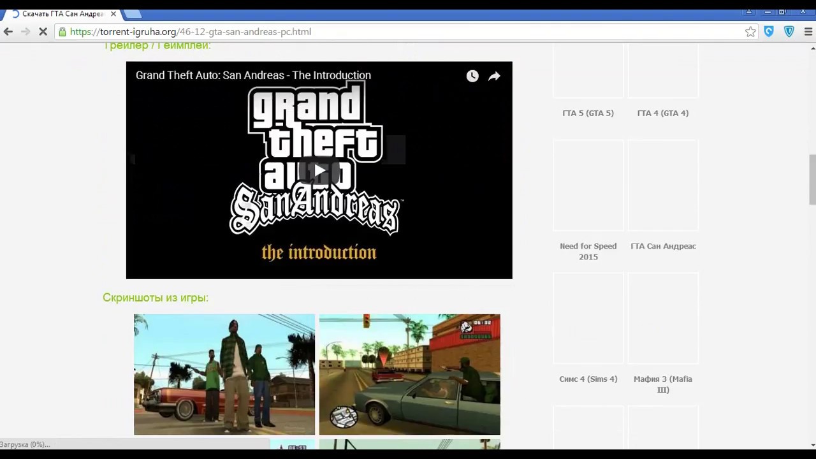The image size is (816, 459).
Task: Click the video Share arrow icon
Action: (x=494, y=76)
